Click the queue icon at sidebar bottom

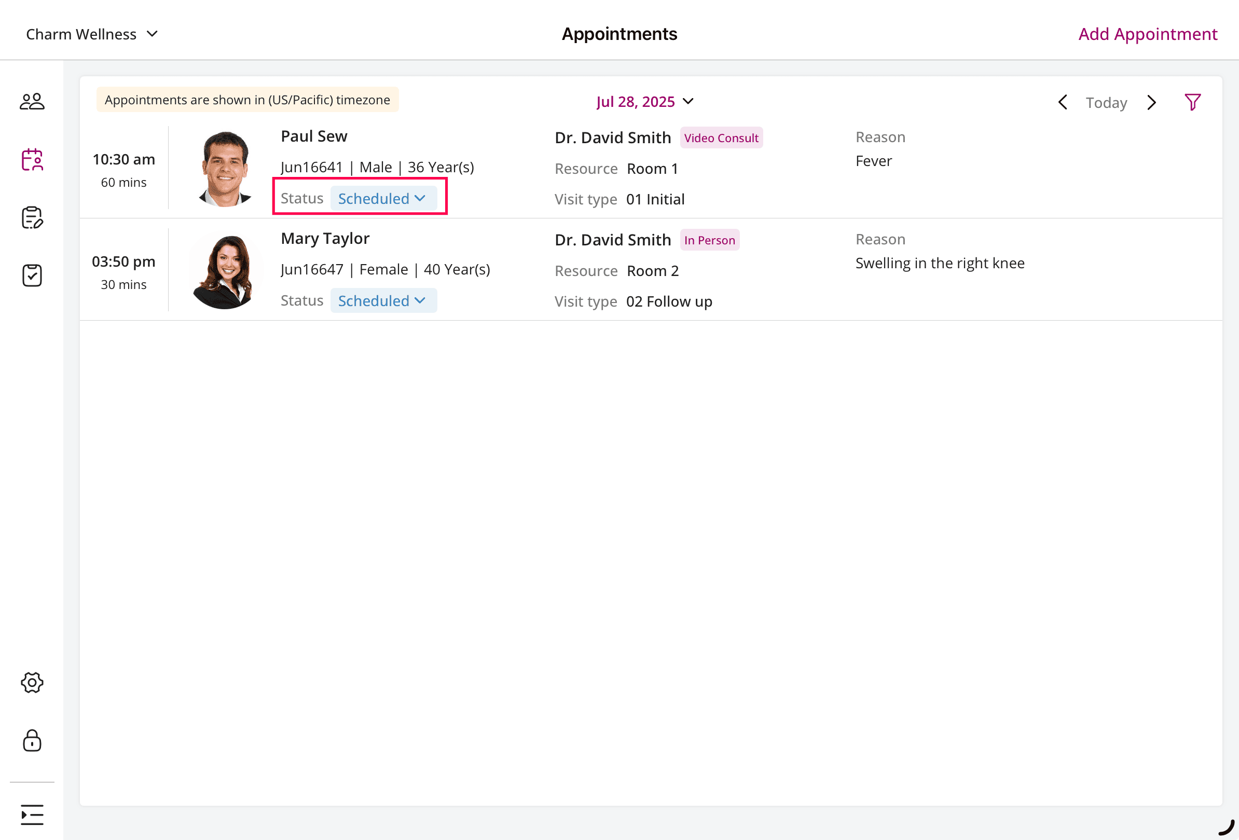[32, 815]
